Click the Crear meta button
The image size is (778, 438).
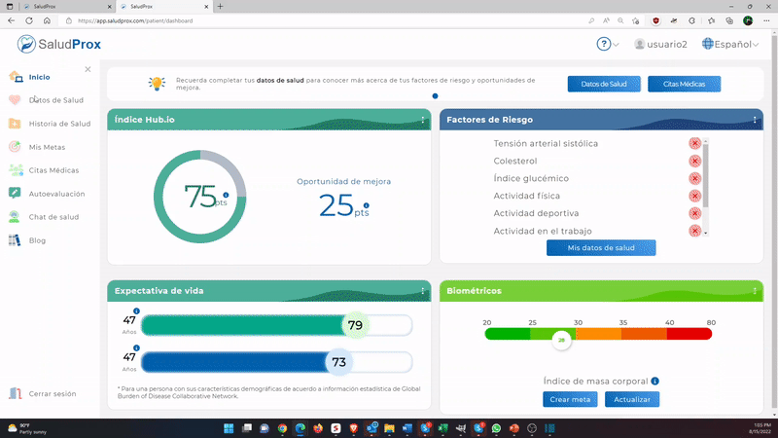coord(570,399)
